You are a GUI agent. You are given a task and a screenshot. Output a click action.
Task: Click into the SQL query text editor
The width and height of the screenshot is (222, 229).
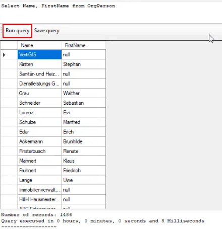(x=111, y=12)
